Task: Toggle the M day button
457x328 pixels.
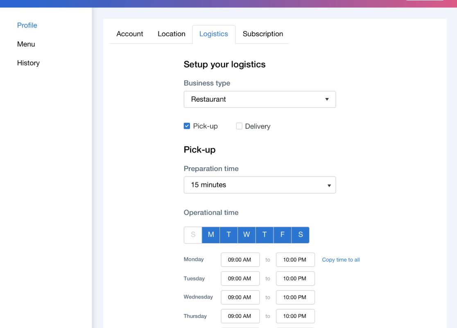Action: tap(211, 235)
